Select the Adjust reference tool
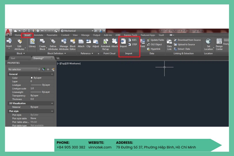 click(96, 43)
